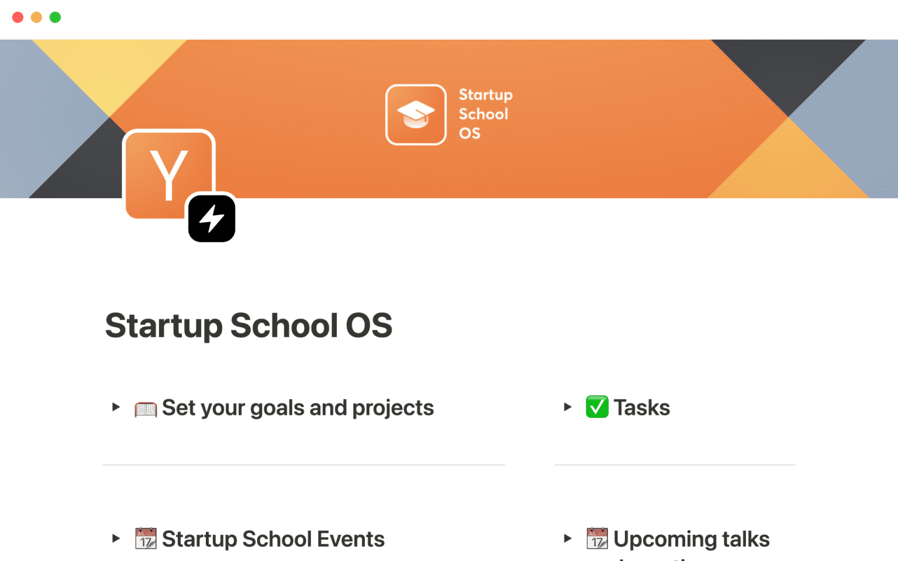Click the divider line under goals section
Screen dimensions: 898x561
pyautogui.click(x=303, y=465)
